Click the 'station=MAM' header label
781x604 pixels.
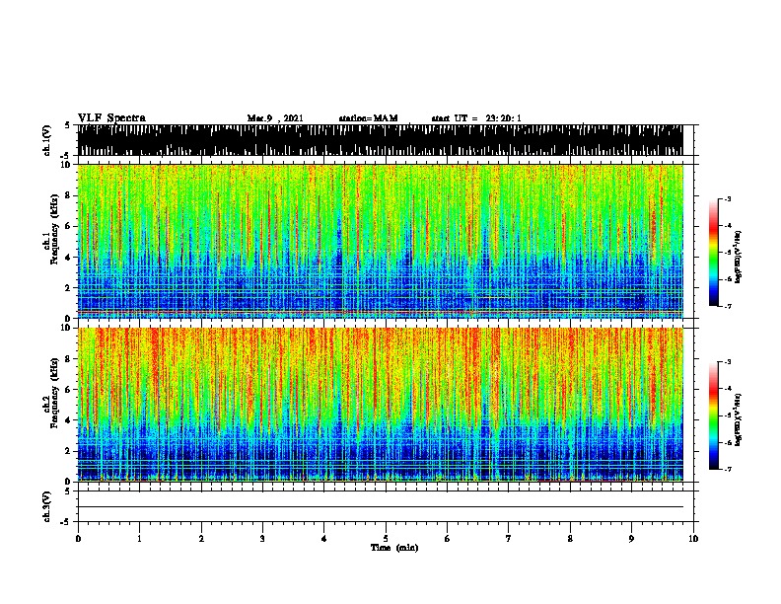point(368,118)
